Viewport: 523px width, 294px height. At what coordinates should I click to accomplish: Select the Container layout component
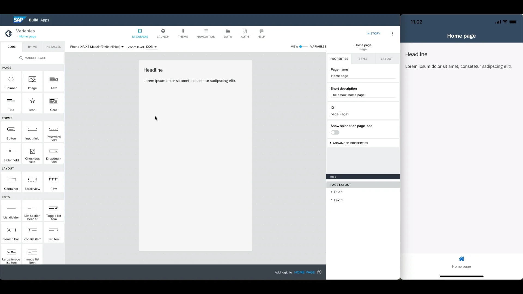point(11,182)
